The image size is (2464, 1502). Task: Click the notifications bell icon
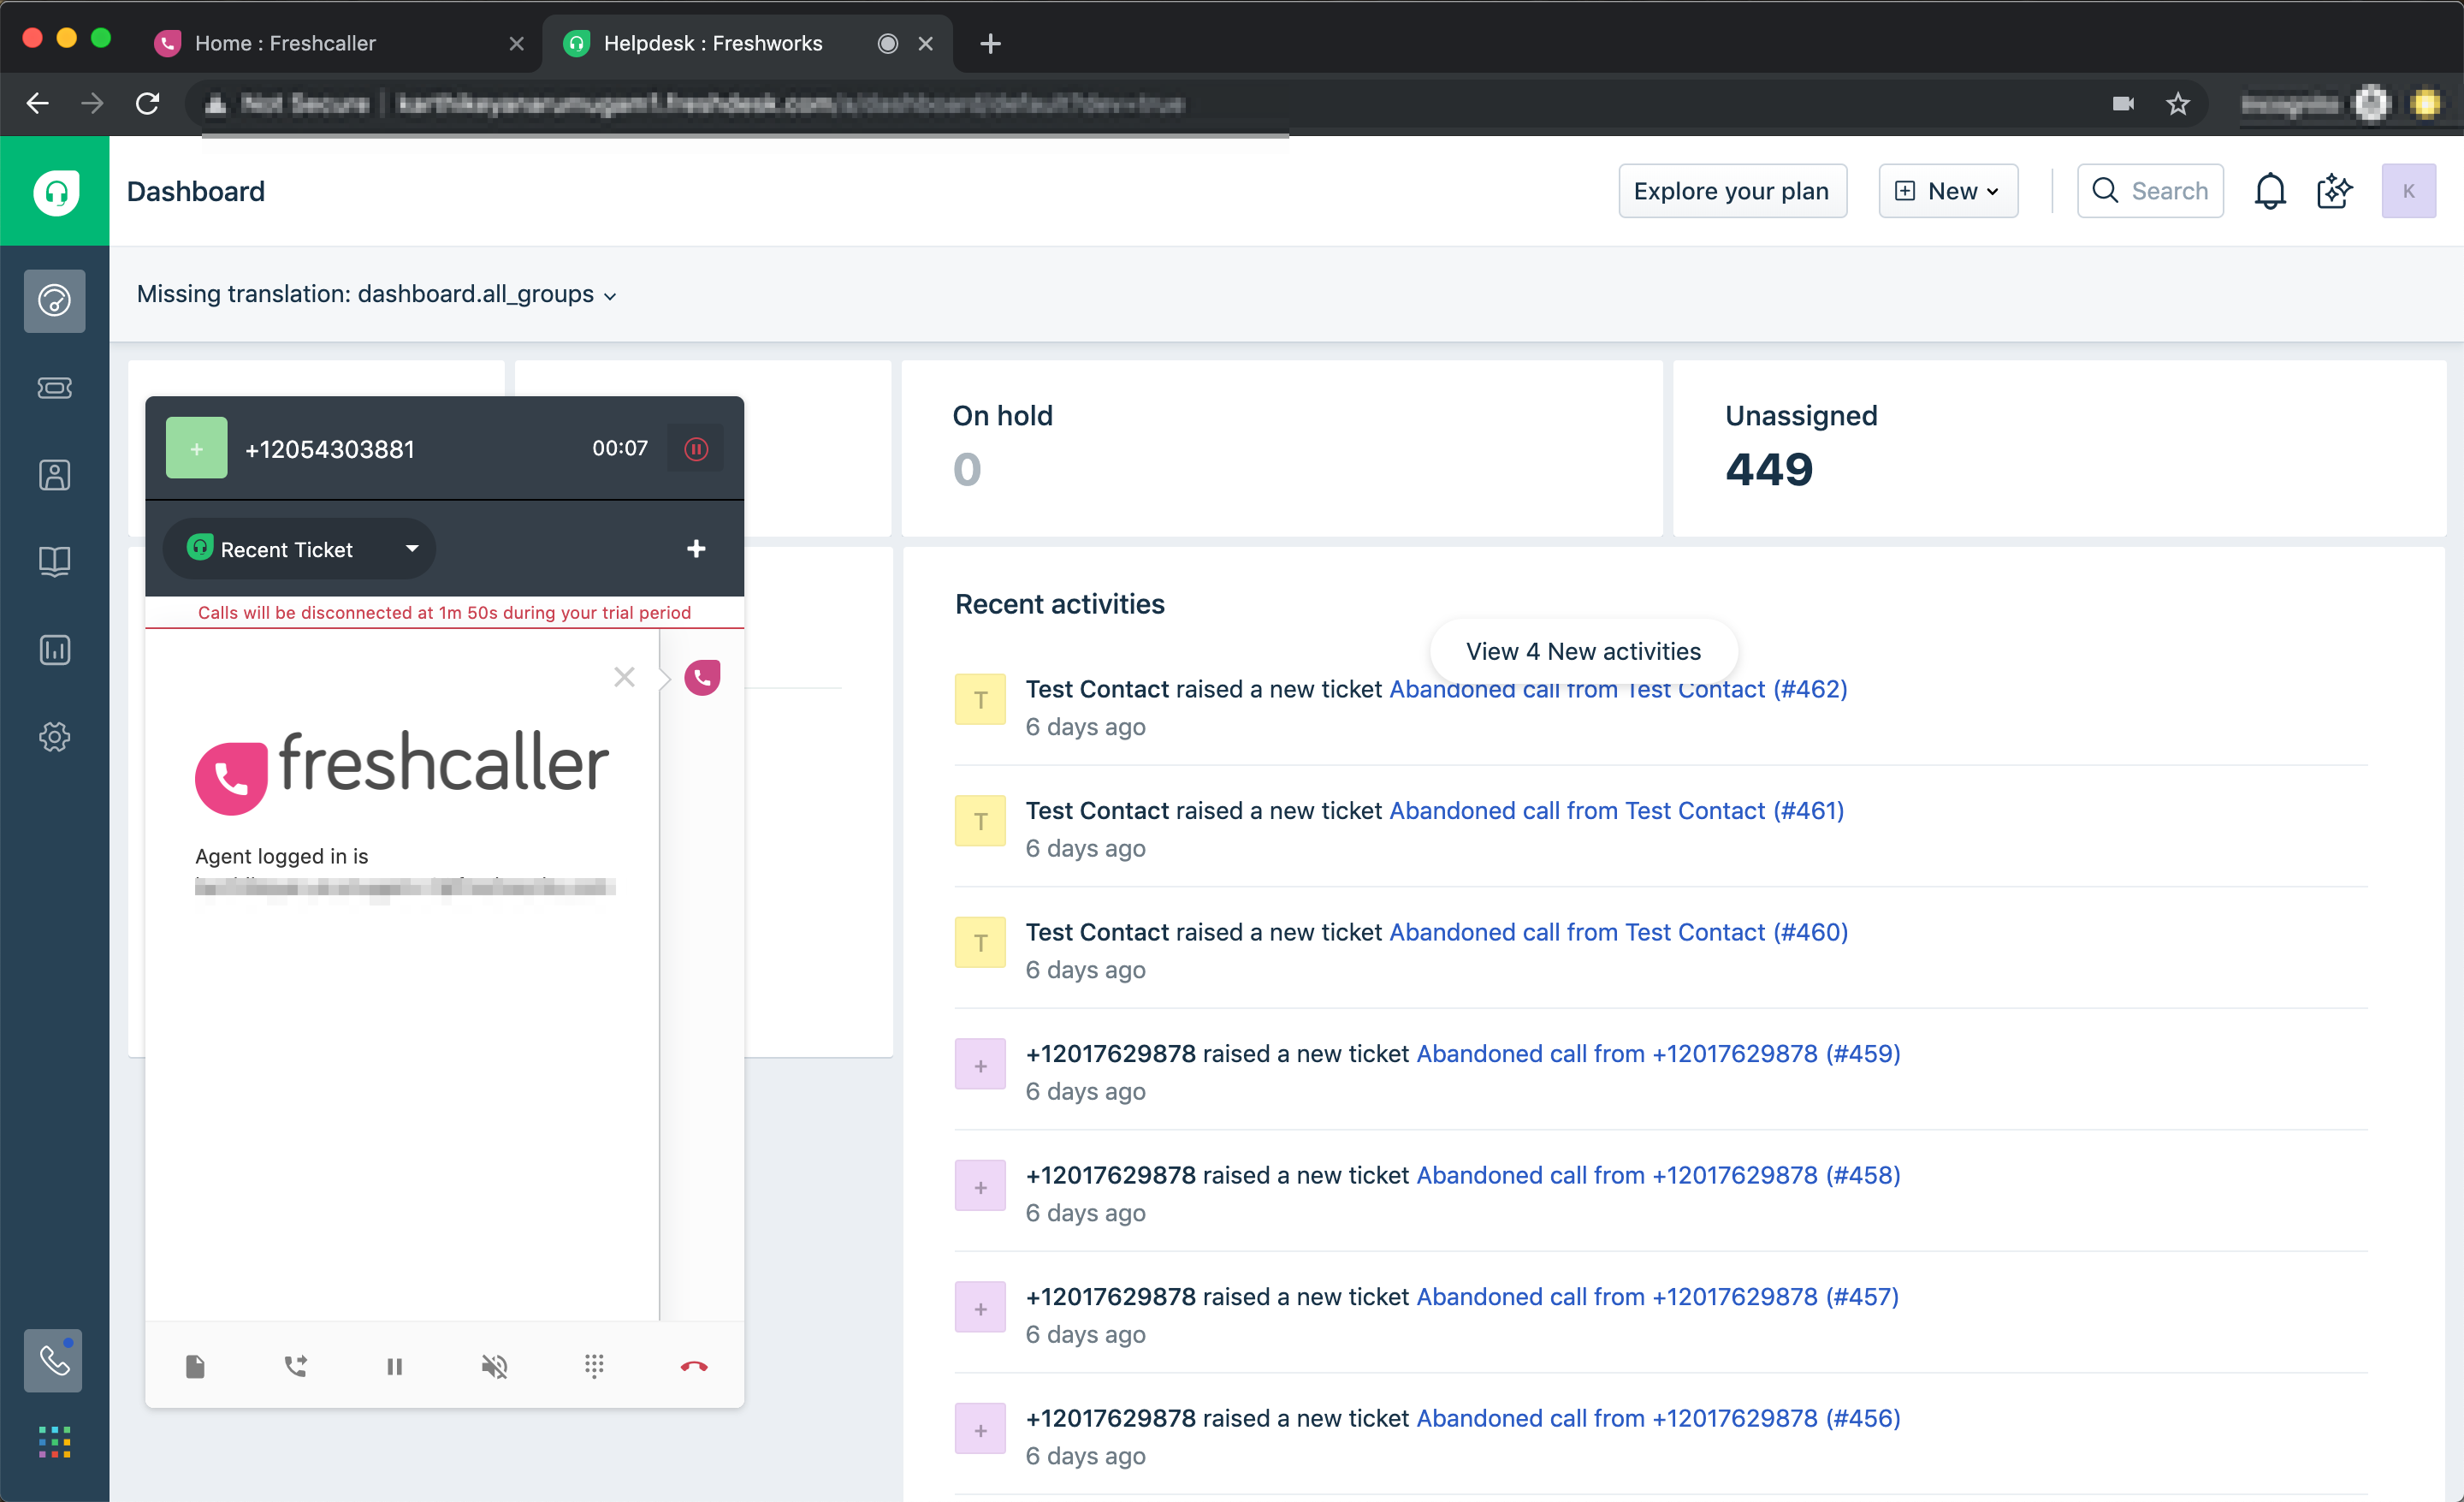click(2271, 190)
